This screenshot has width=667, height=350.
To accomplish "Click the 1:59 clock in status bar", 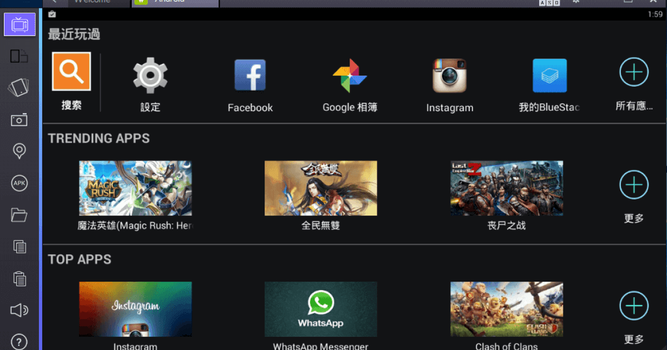I will (x=655, y=14).
